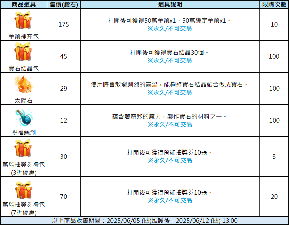Click the 金幣補充包 gift box icon

point(23,20)
